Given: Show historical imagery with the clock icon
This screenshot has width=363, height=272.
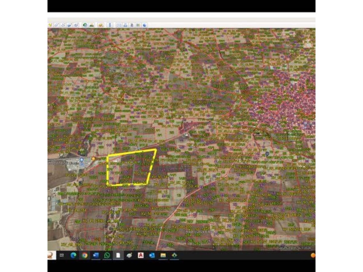Looking at the screenshot, I should coord(85,25).
